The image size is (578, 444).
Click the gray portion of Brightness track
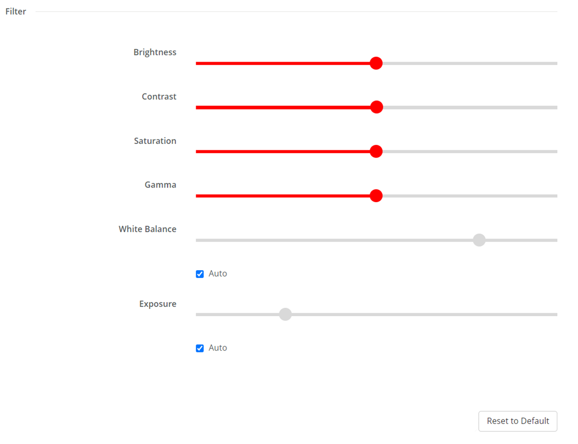(470, 64)
